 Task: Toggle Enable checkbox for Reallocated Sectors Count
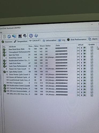(92, 59)
